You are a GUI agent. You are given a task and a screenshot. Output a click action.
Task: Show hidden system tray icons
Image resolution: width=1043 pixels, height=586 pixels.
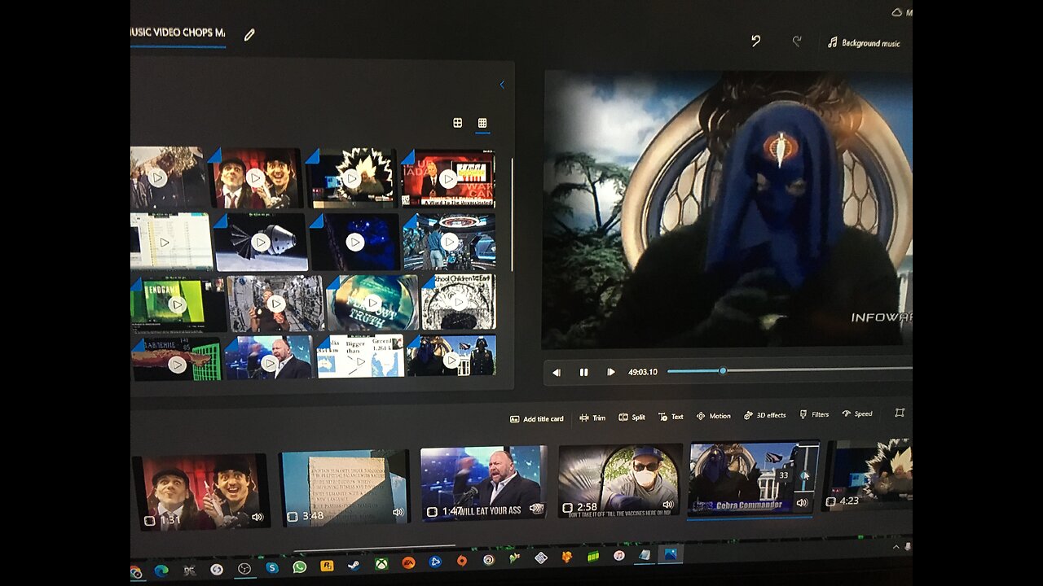(895, 547)
